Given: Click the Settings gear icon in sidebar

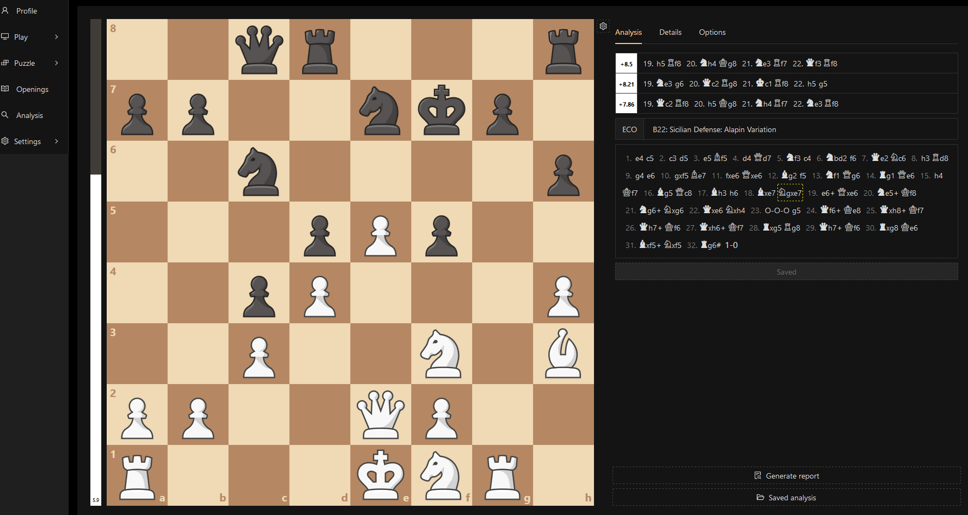Looking at the screenshot, I should click(5, 141).
